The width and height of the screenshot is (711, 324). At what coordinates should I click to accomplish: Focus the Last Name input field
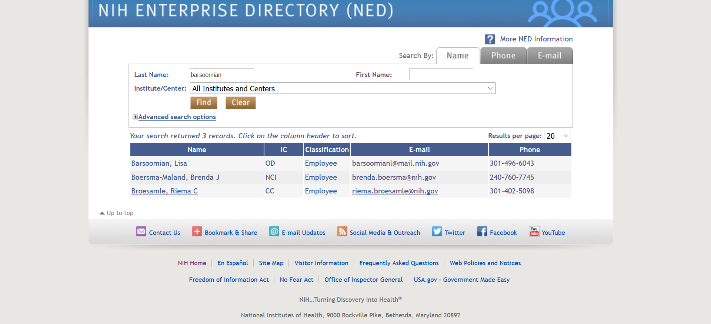222,74
